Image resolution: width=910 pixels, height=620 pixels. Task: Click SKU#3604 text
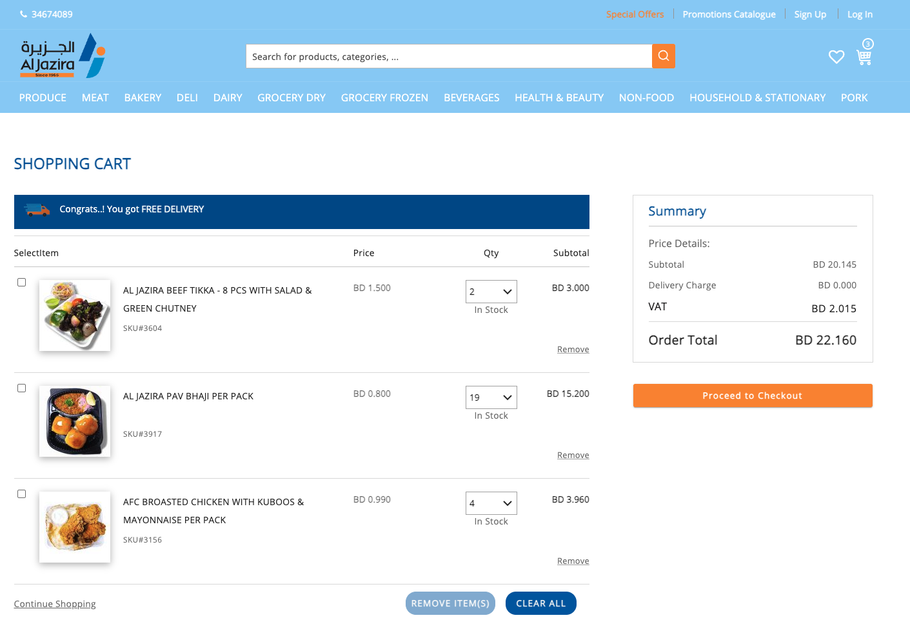143,328
